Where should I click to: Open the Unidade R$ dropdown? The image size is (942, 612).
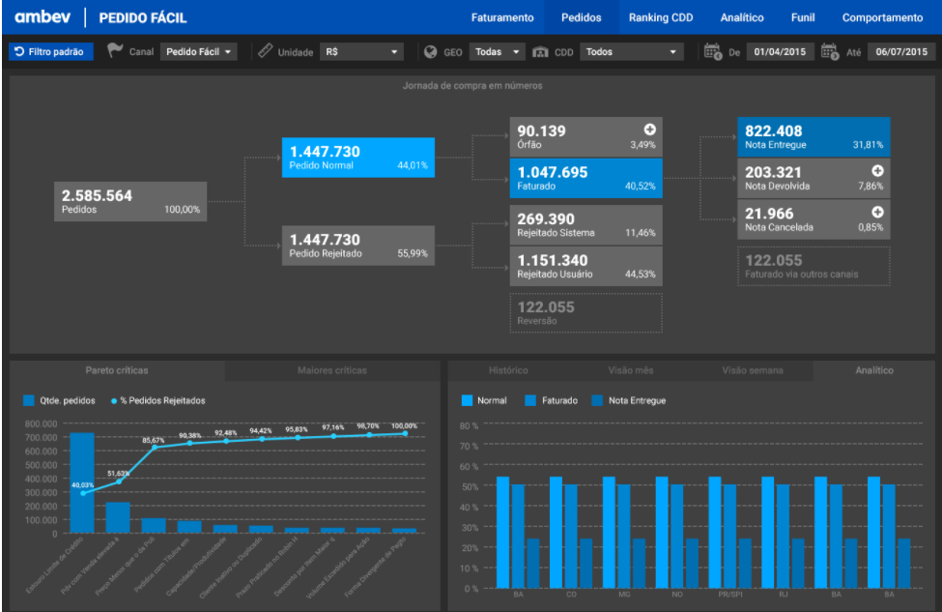pyautogui.click(x=361, y=51)
